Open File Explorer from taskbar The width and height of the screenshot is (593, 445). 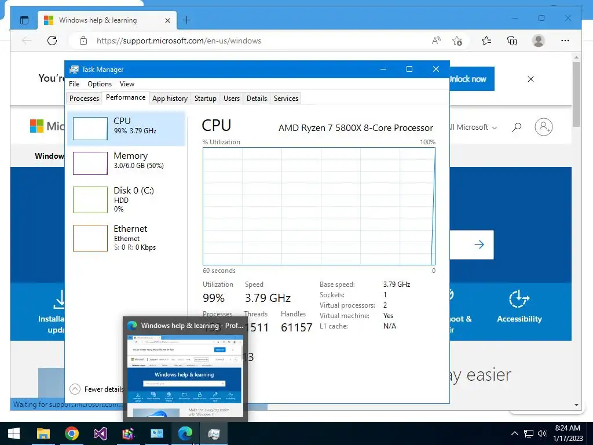tap(43, 433)
